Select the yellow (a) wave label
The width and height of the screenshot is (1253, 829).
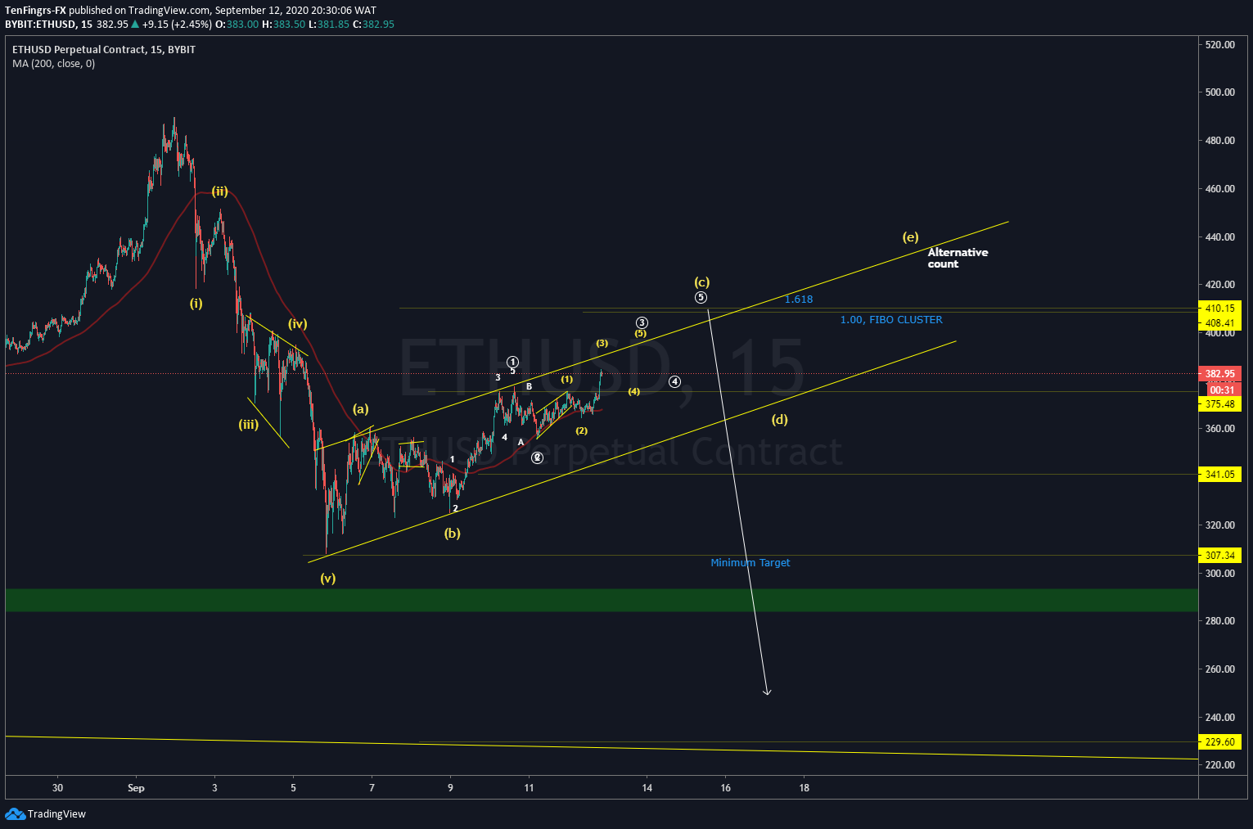click(361, 409)
